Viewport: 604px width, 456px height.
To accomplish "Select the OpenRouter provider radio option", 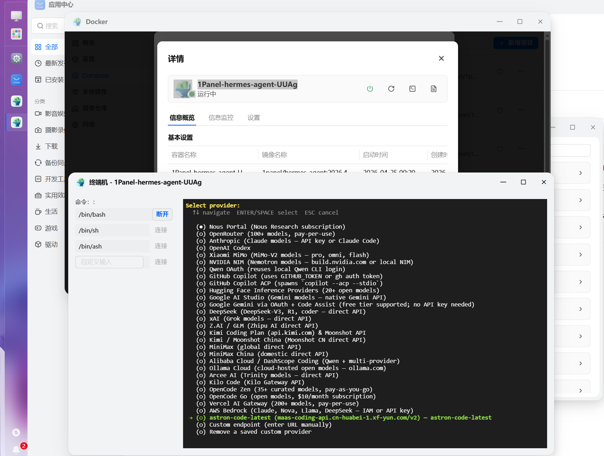I will click(x=201, y=234).
